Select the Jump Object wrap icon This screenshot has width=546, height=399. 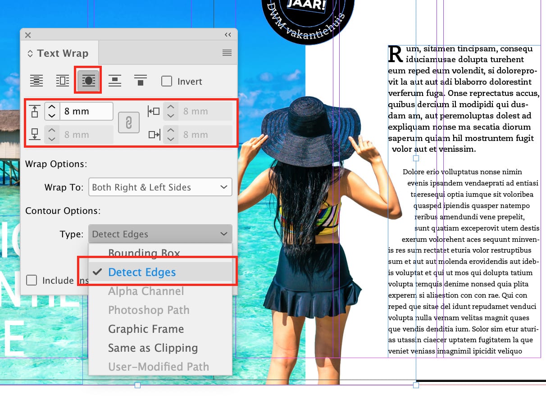[x=114, y=80]
